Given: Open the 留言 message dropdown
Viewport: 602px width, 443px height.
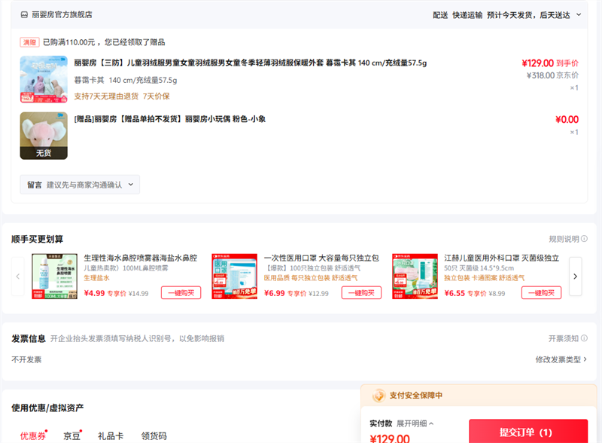Looking at the screenshot, I should [80, 185].
